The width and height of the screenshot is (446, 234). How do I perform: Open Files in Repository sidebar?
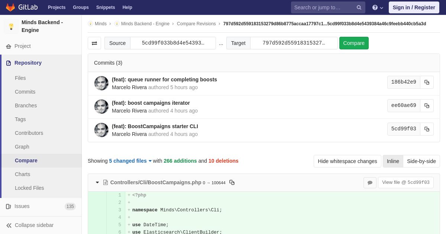[x=20, y=78]
